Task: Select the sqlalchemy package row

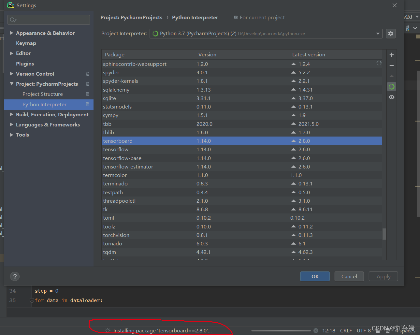Action: coord(242,90)
